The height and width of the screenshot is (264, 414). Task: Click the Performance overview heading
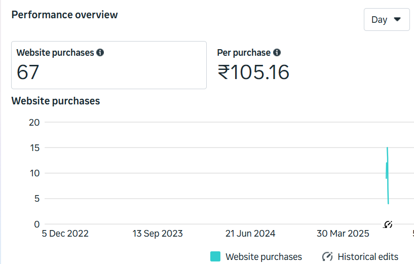pos(64,15)
